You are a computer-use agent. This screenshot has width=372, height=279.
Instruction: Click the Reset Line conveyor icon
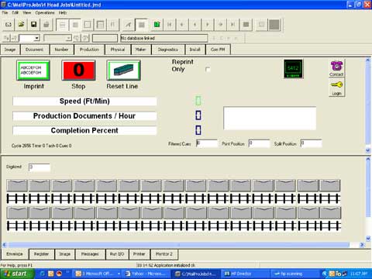pyautogui.click(x=124, y=71)
